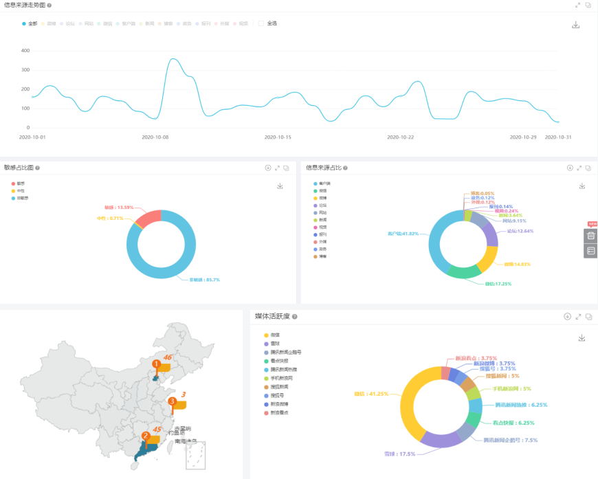The height and width of the screenshot is (479, 598).
Task: Click the list icon below the trash bin
Action: (590, 251)
